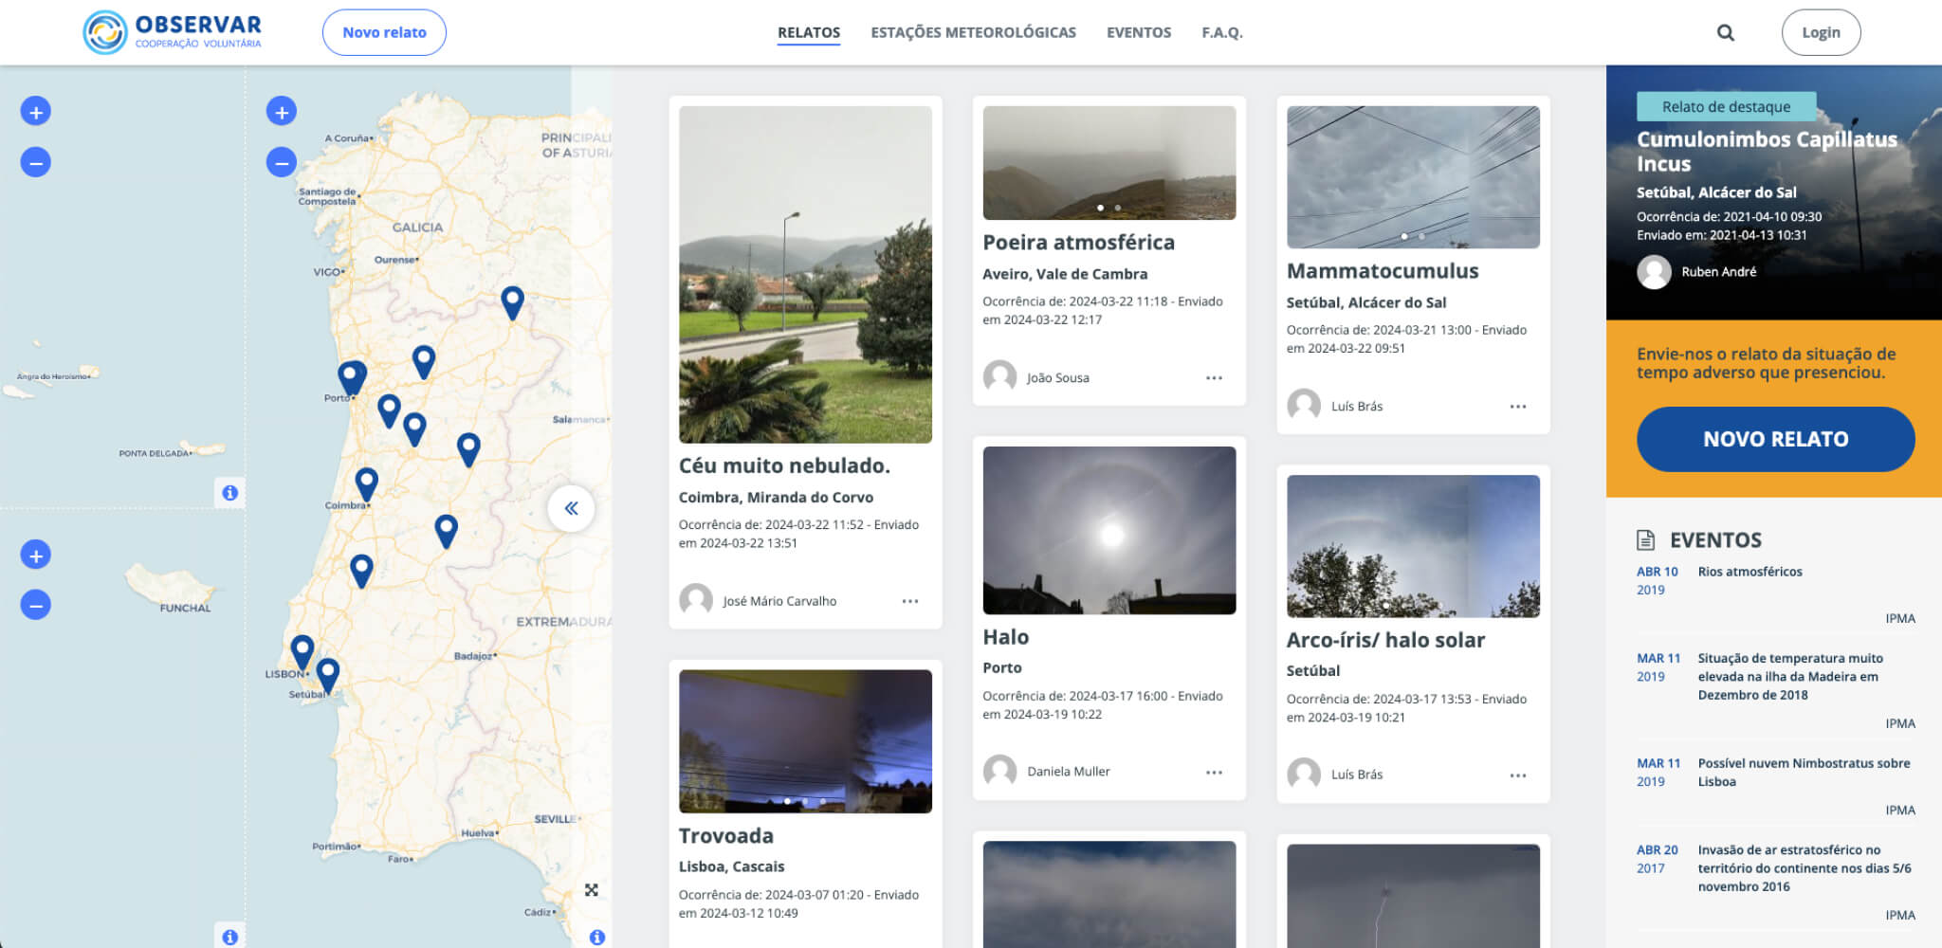Zoom out on the Madeira map
The image size is (1942, 948).
(x=36, y=605)
